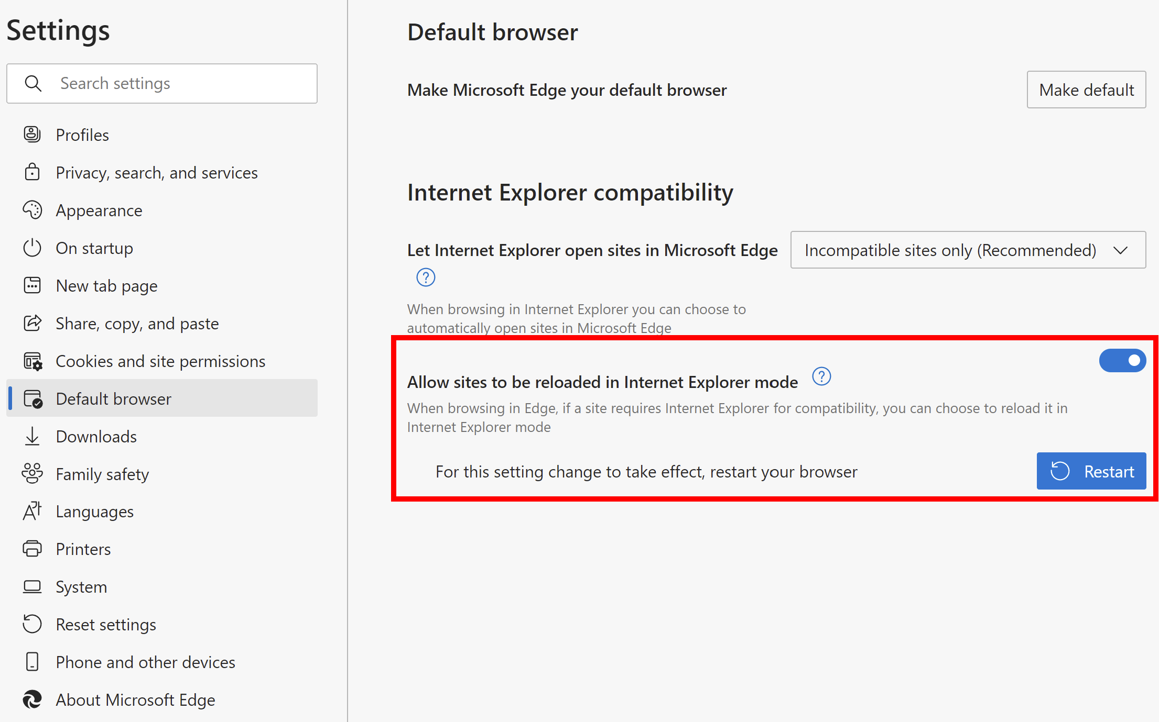The image size is (1159, 722).
Task: Click the Printers icon in sidebar
Action: (32, 549)
